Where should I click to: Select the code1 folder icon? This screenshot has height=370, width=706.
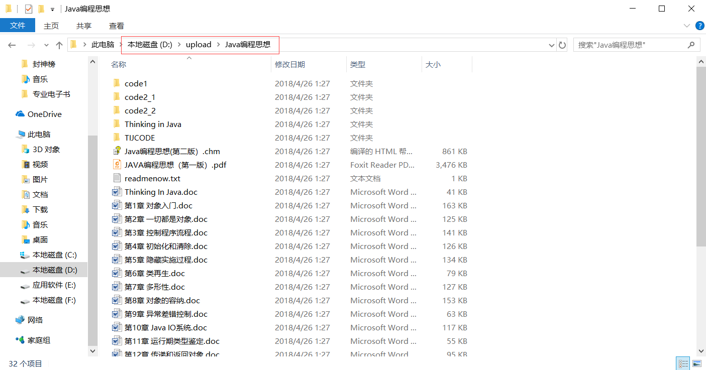pos(117,83)
